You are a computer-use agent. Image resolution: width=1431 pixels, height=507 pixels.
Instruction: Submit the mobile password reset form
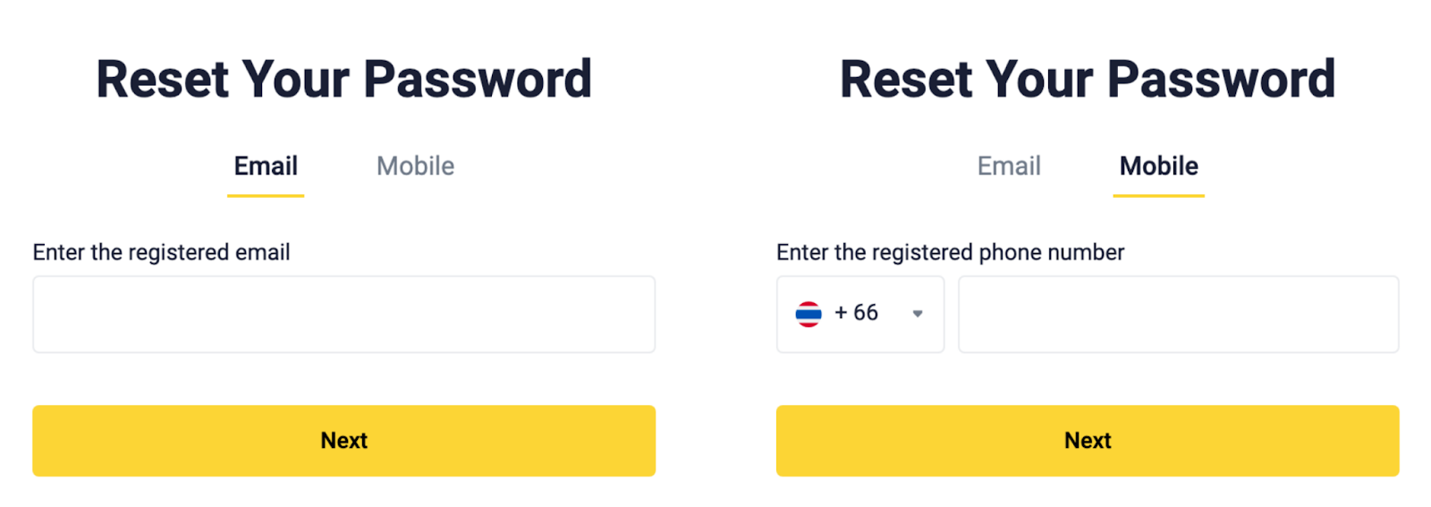click(x=1088, y=441)
